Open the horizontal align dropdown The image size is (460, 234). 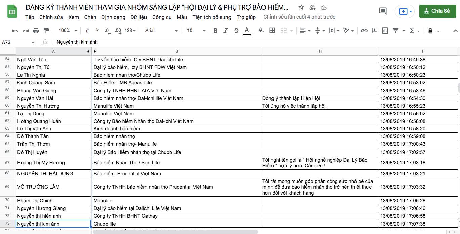tap(305, 31)
